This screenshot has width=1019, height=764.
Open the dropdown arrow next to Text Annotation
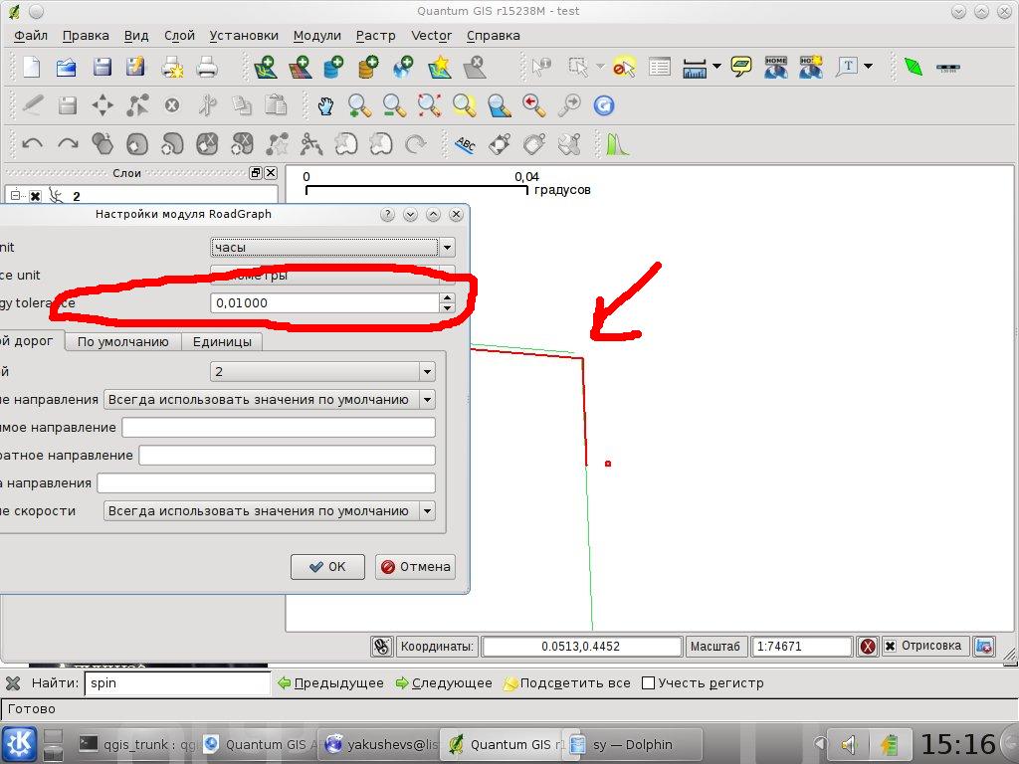(x=868, y=67)
